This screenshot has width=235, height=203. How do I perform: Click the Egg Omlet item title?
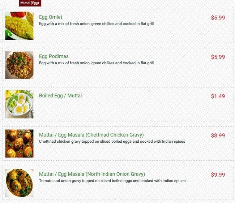click(51, 17)
